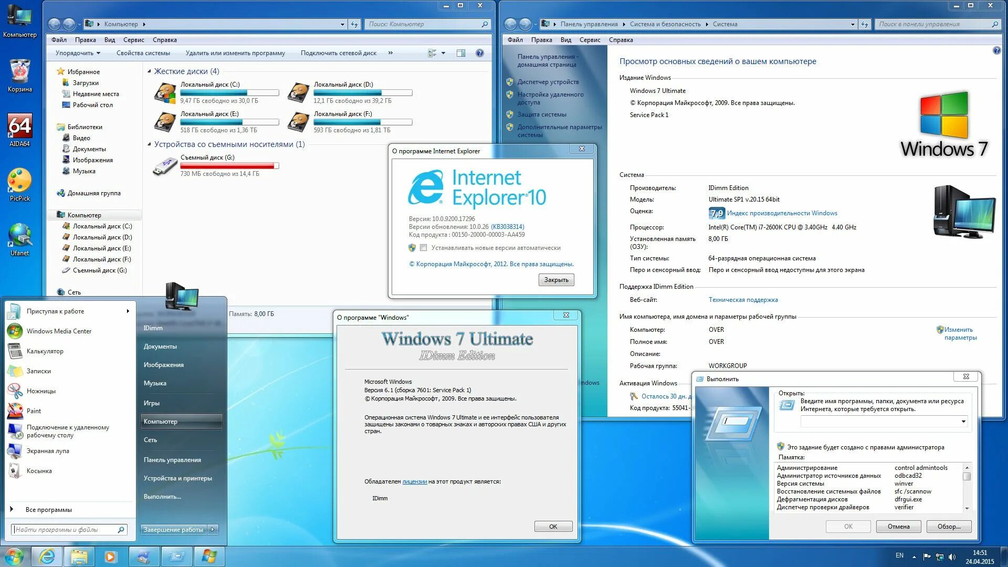Screen dimensions: 1008x567
Task: Open the Упорядочить dropdown in Explorer
Action: [78, 53]
